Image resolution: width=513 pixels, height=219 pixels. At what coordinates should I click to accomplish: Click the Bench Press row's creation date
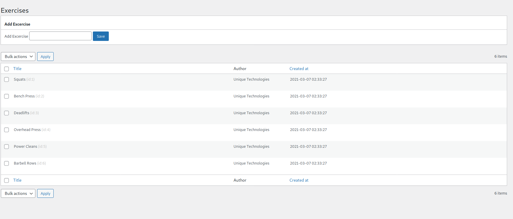click(308, 96)
